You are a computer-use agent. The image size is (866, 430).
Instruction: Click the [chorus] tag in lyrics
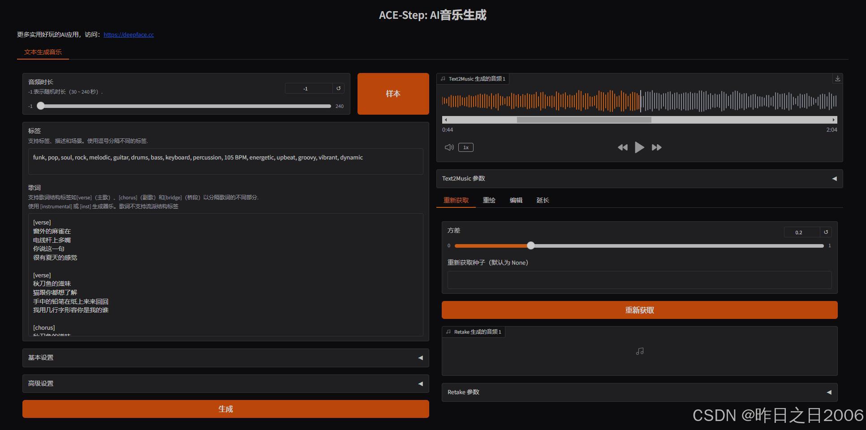[44, 327]
